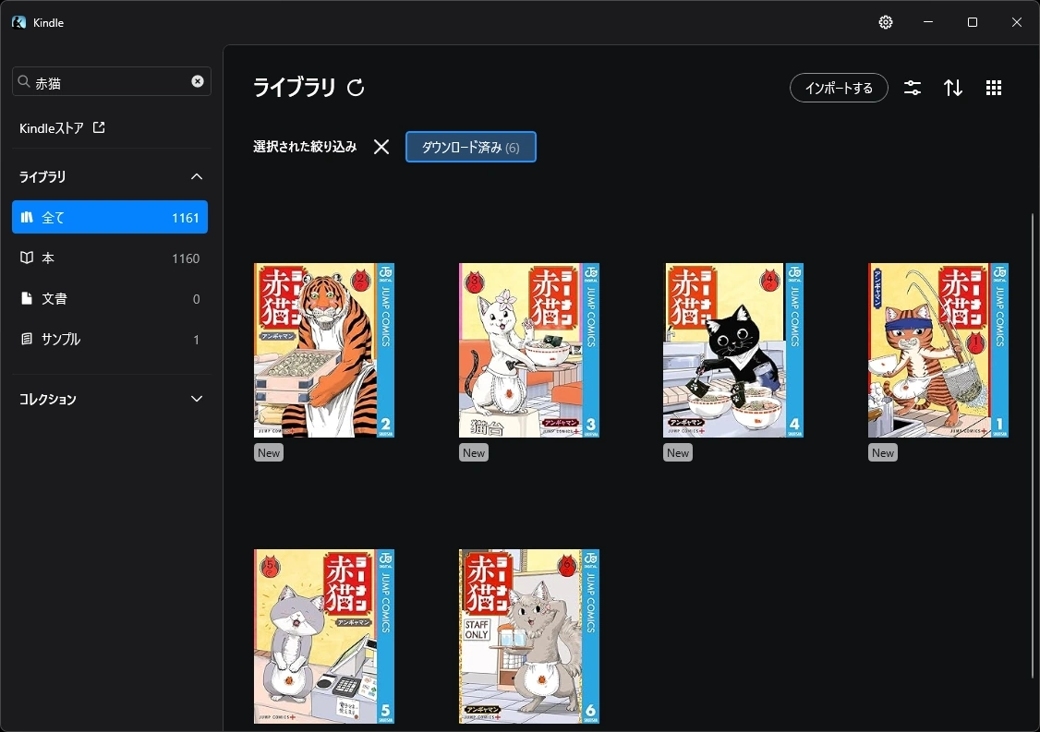The image size is (1040, 732).
Task: Open volume 2 cover with tiger
Action: (x=324, y=350)
